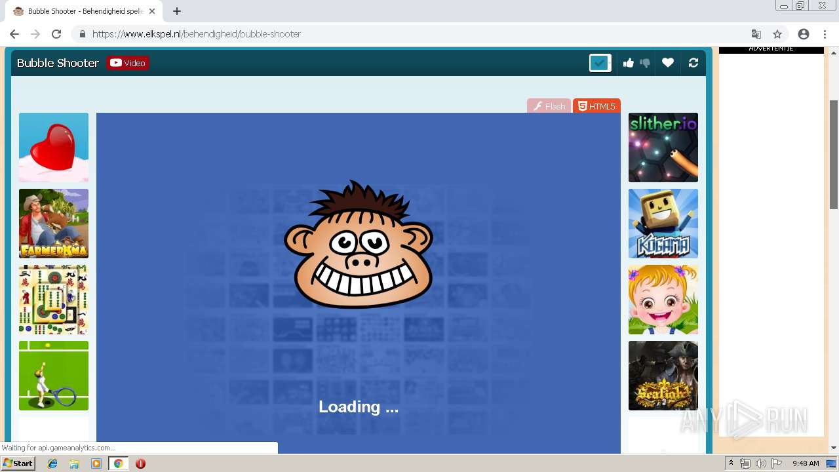This screenshot has height=472, width=839.
Task: Go forward in browser history
Action: (x=35, y=34)
